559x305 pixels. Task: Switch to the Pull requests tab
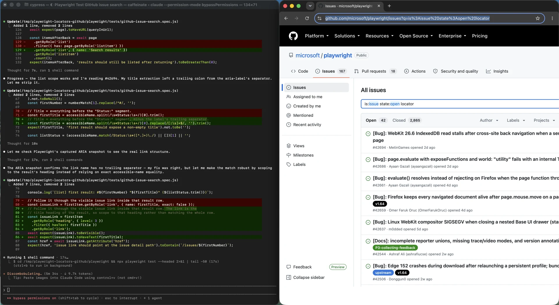pos(376,71)
